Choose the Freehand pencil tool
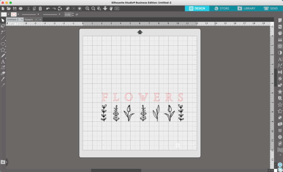 click(3, 56)
